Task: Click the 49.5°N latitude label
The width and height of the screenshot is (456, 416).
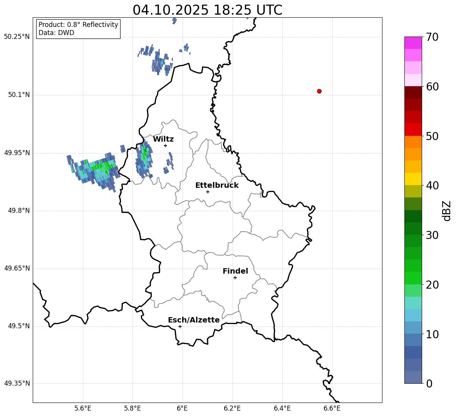Action: 19,326
